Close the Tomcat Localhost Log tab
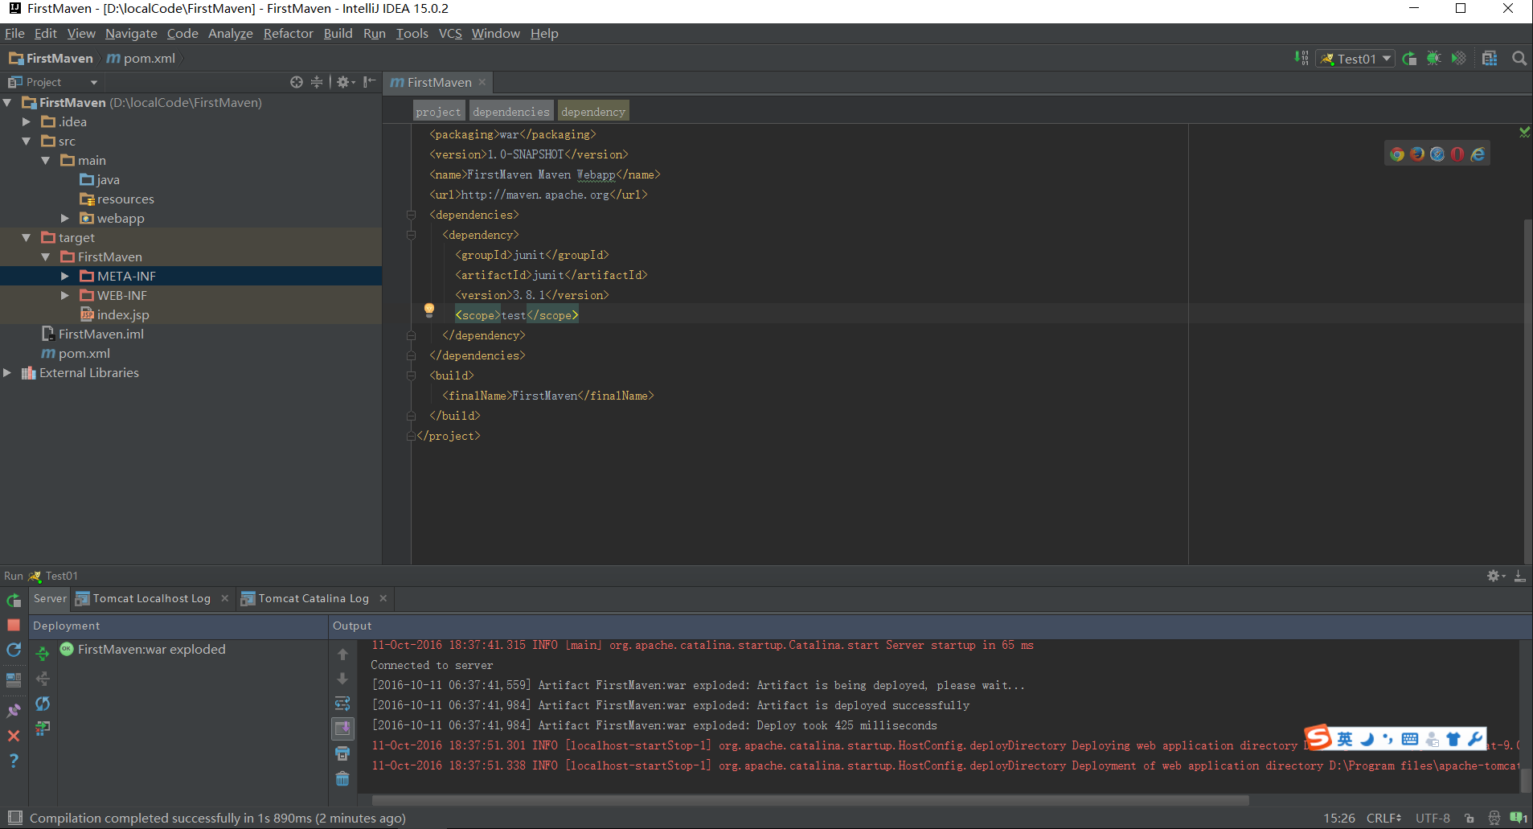The image size is (1533, 829). pyautogui.click(x=225, y=598)
